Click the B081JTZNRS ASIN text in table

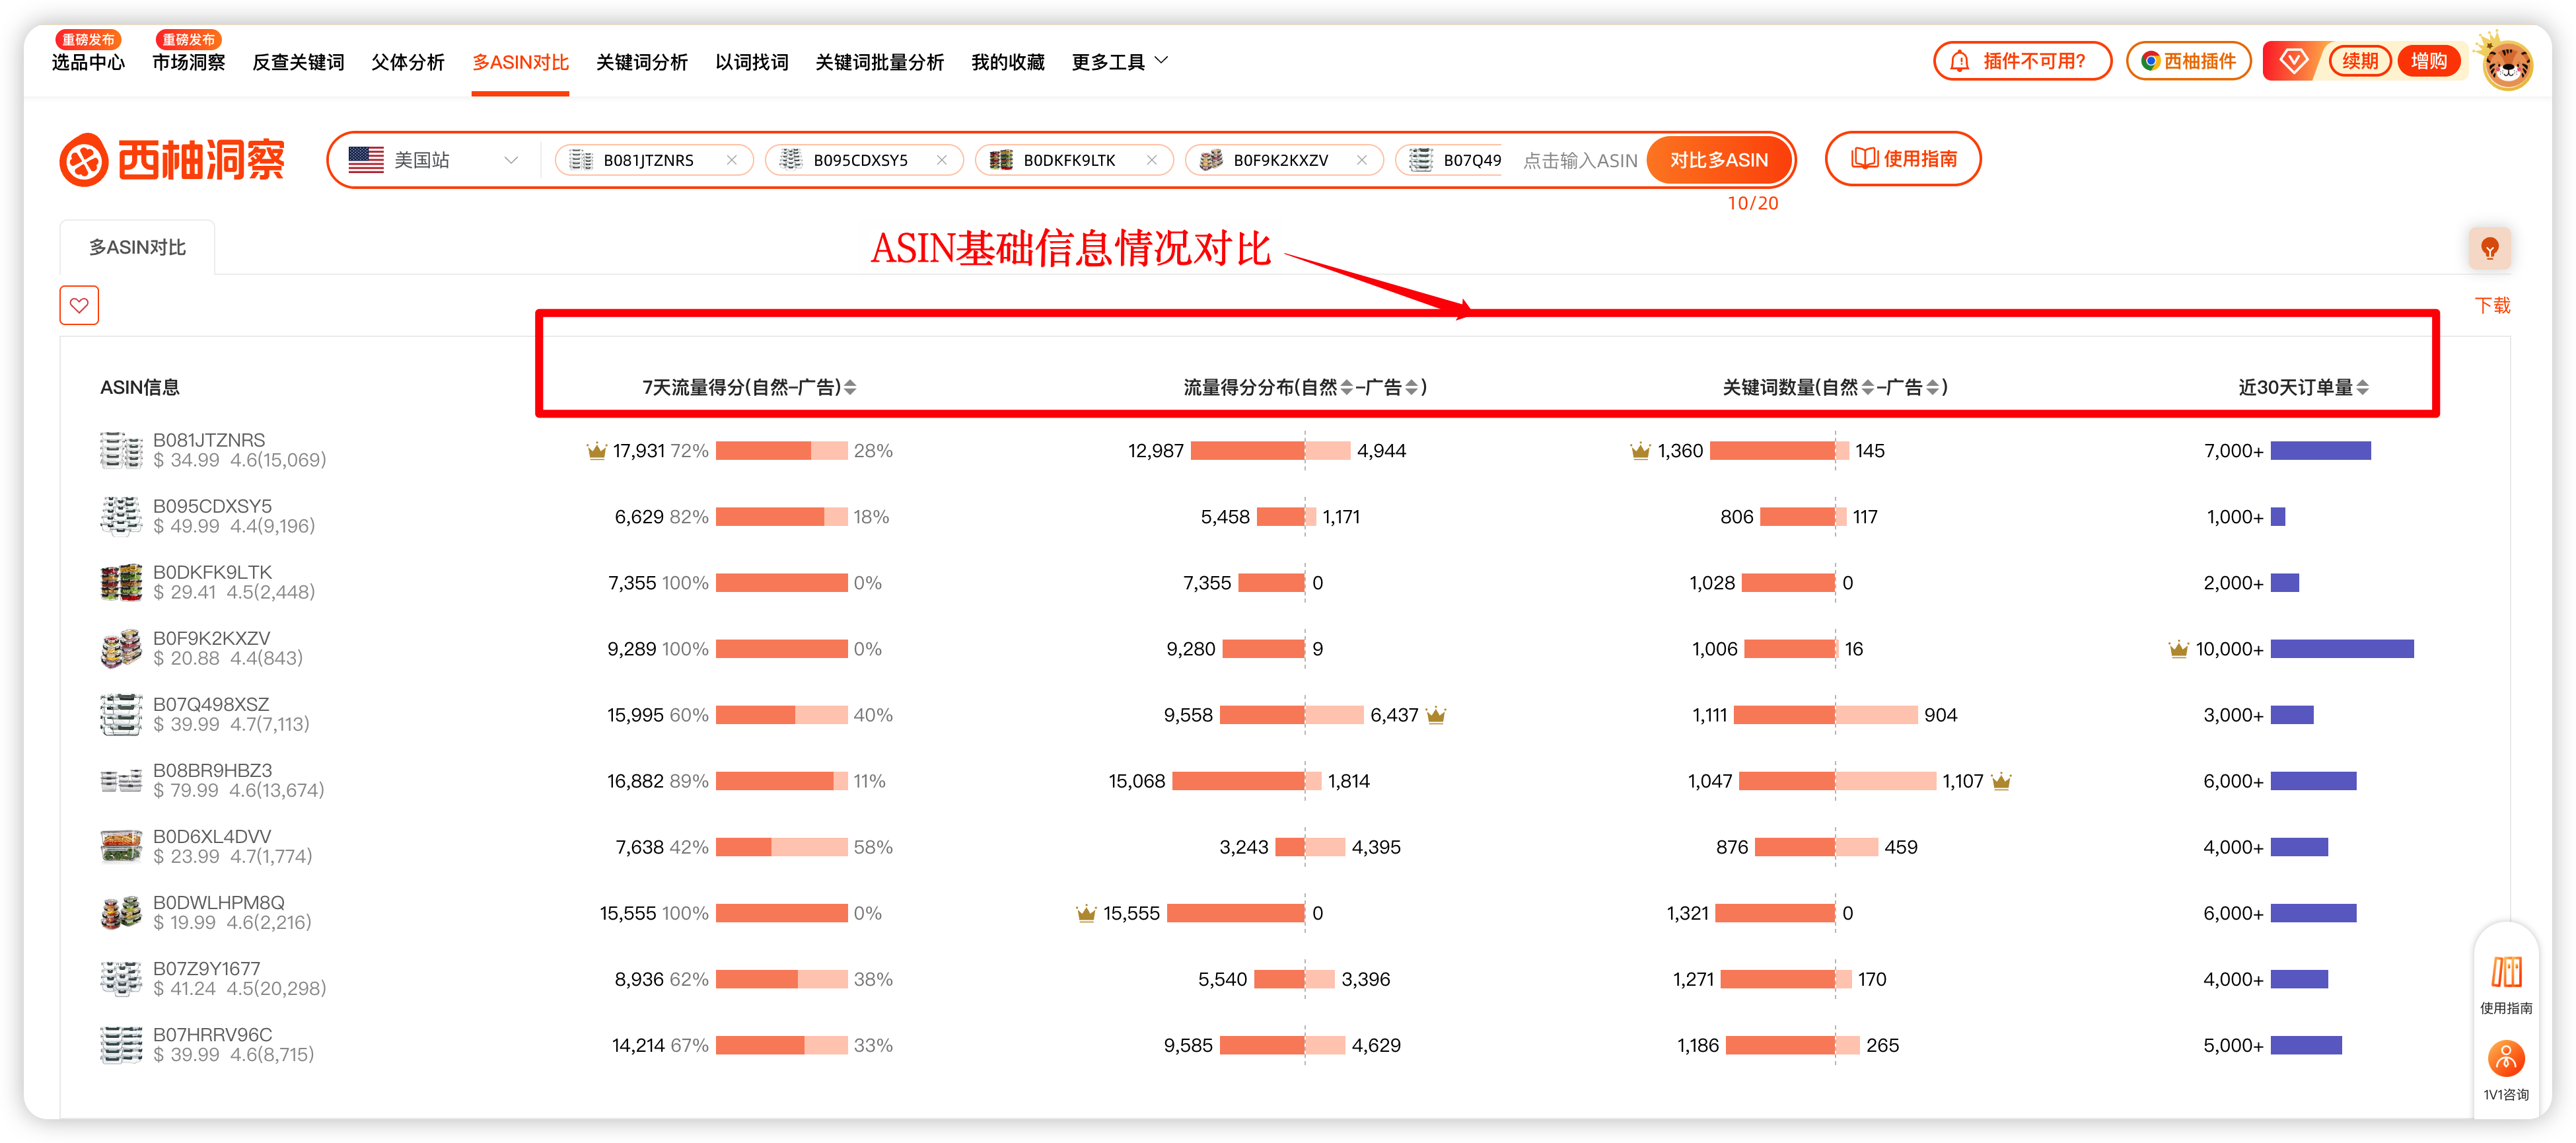click(209, 440)
